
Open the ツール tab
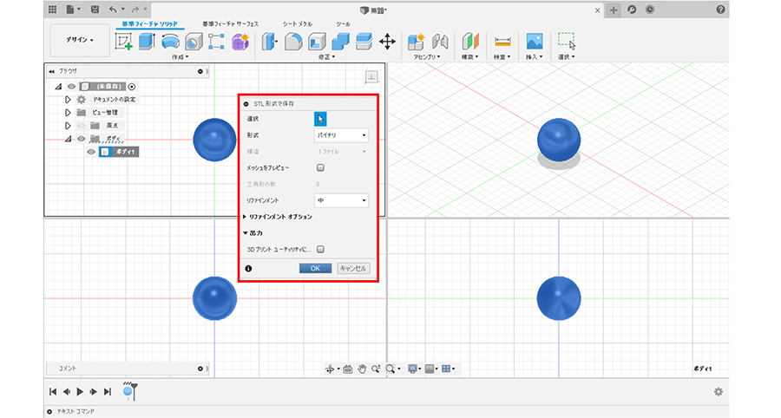(344, 23)
